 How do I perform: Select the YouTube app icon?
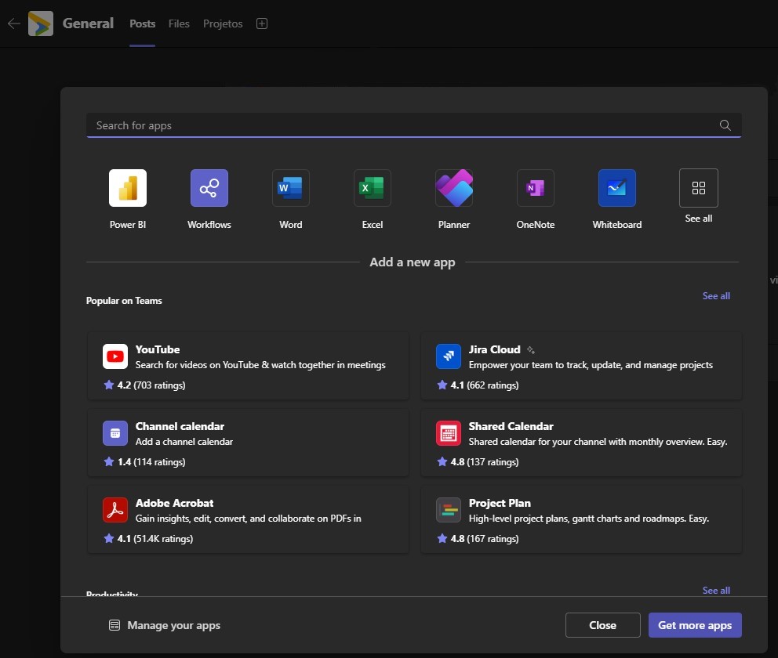click(115, 356)
